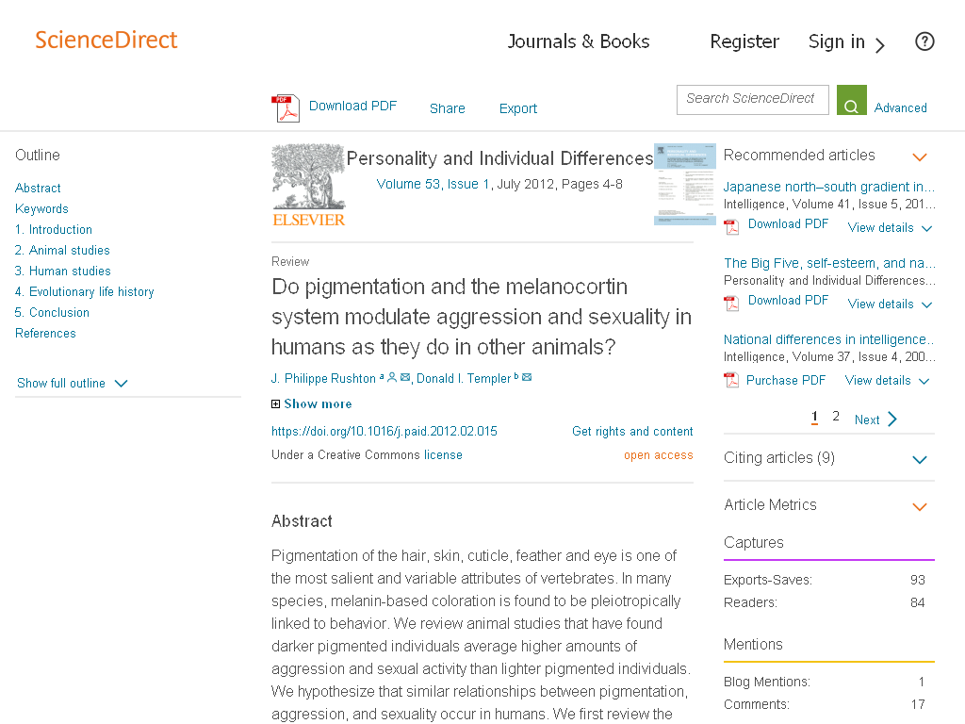Click the journal issue cover thumbnail
The image size is (965, 724).
[x=684, y=184]
